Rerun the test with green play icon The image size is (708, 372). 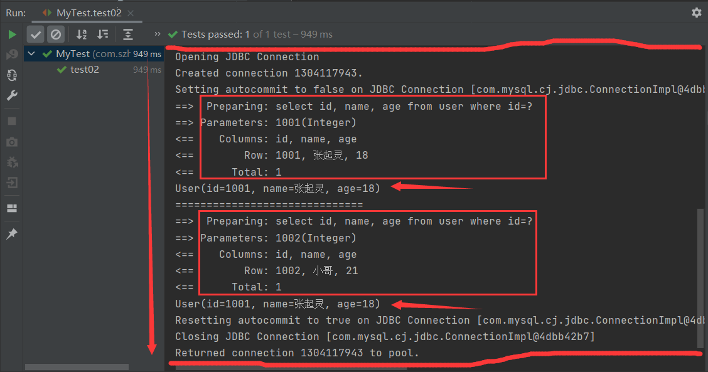12,35
